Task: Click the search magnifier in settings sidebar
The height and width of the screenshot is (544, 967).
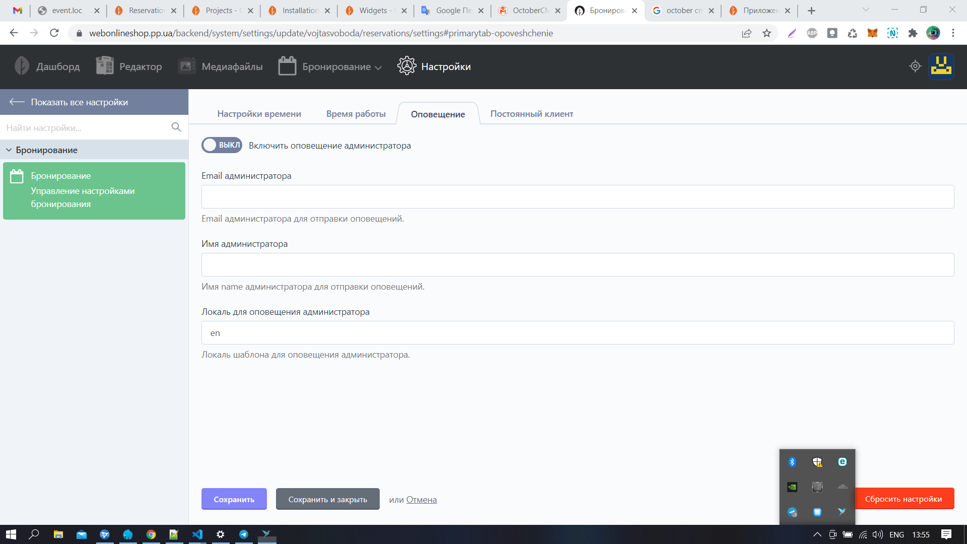Action: [176, 127]
